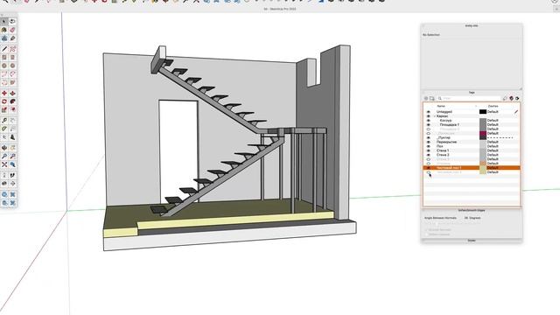Collapse the Tags panel header

472,93
